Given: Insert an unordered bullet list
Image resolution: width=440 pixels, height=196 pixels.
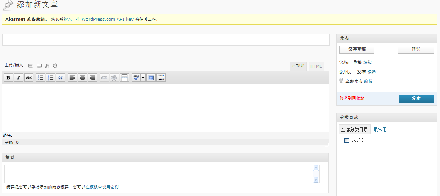Looking at the screenshot, I should click(40, 78).
